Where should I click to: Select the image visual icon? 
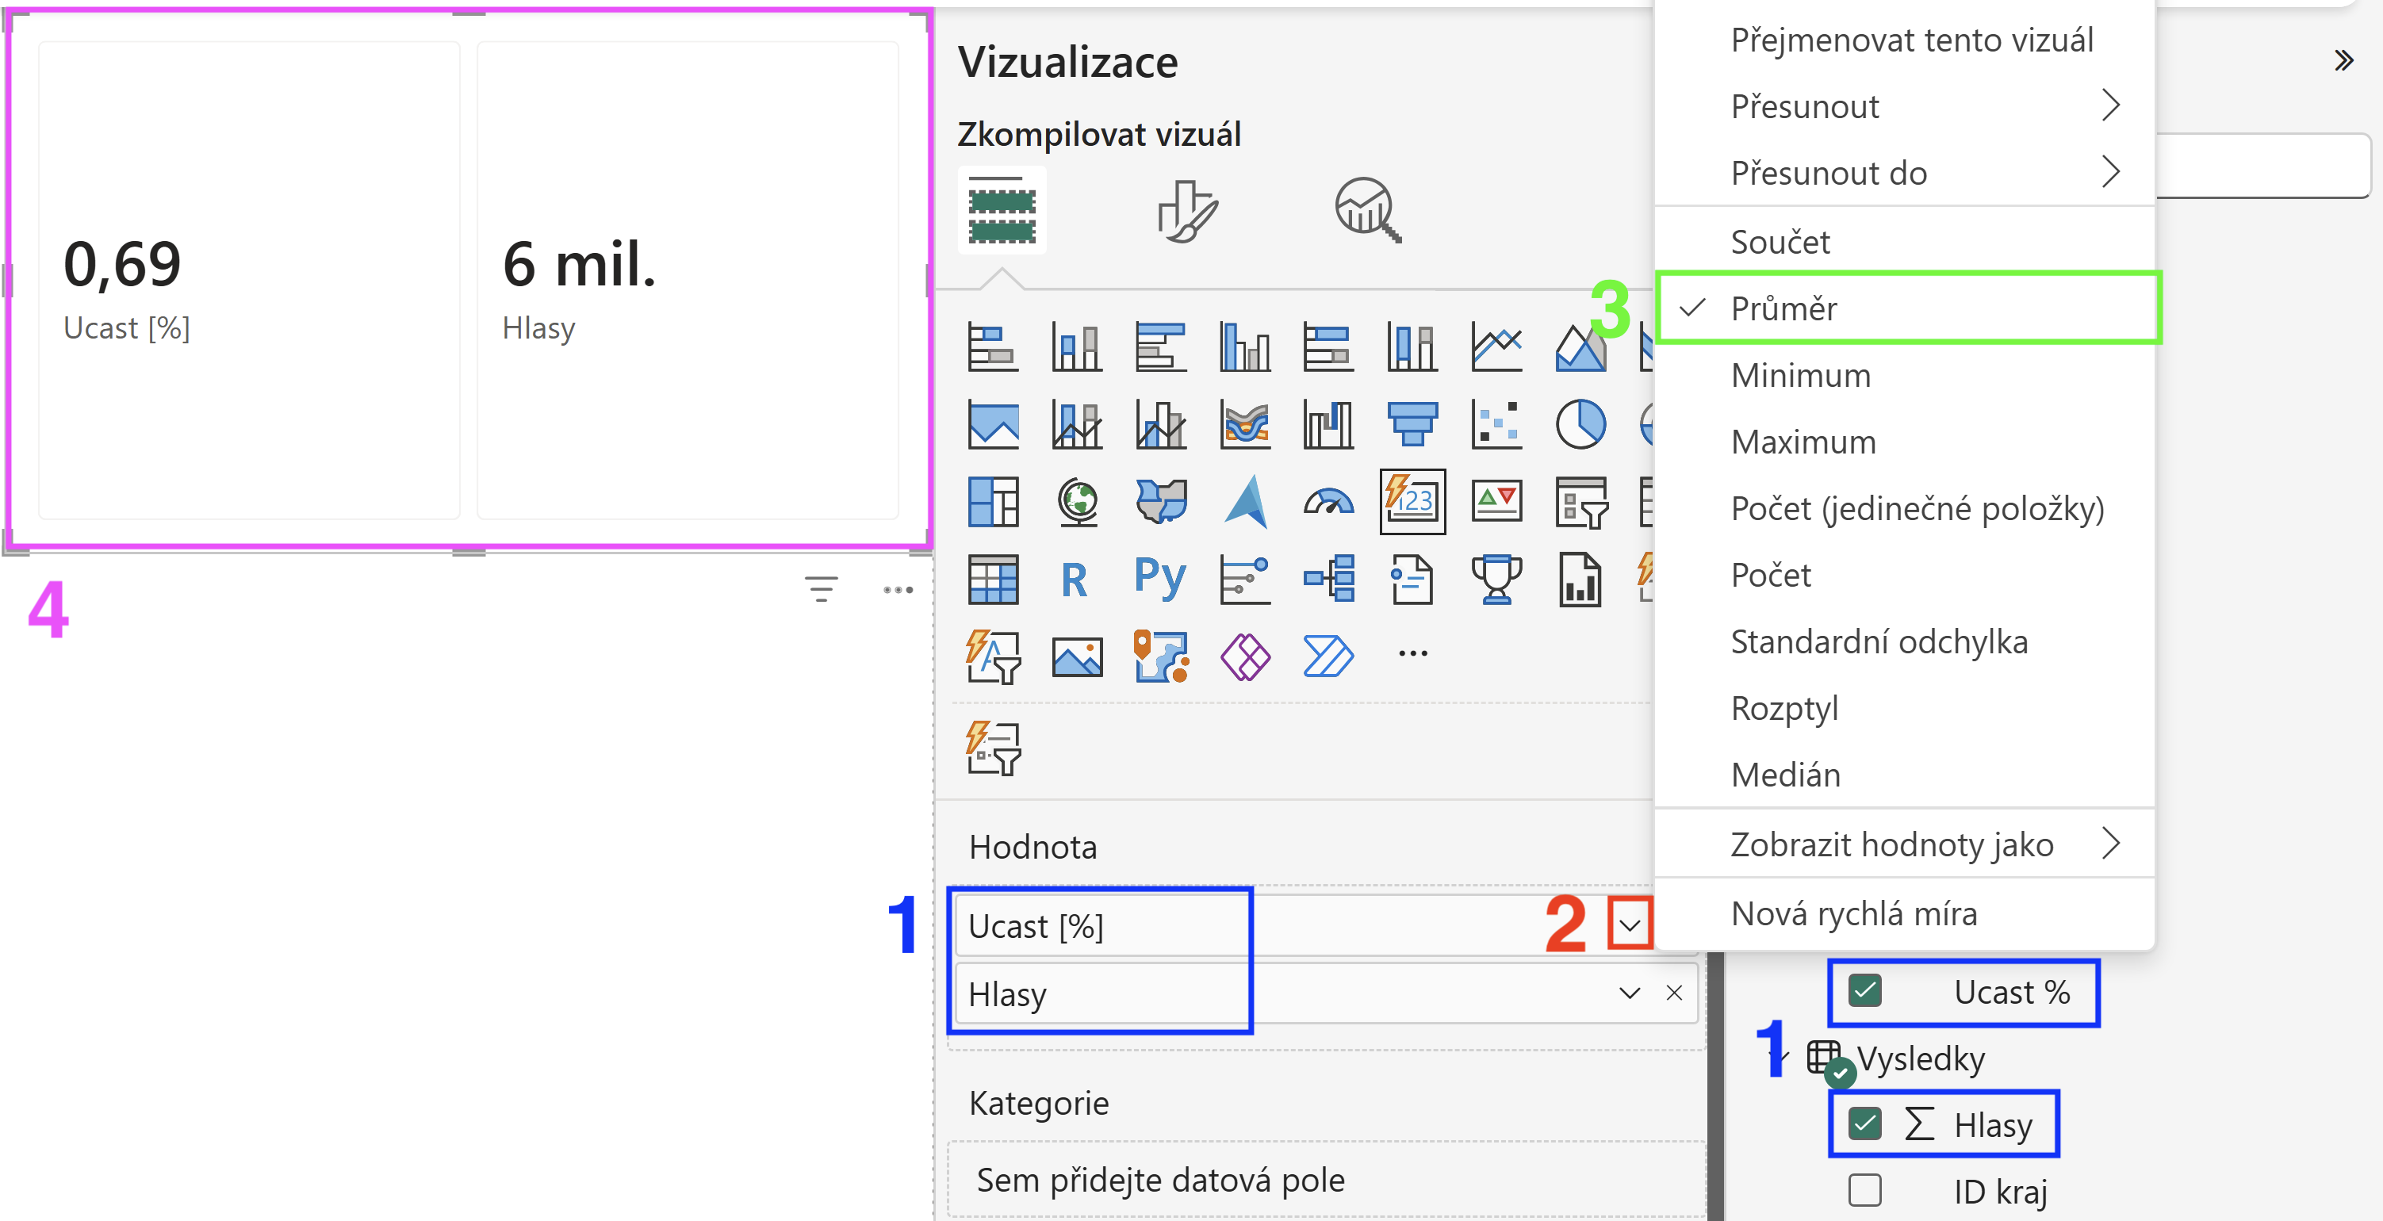pos(1078,658)
